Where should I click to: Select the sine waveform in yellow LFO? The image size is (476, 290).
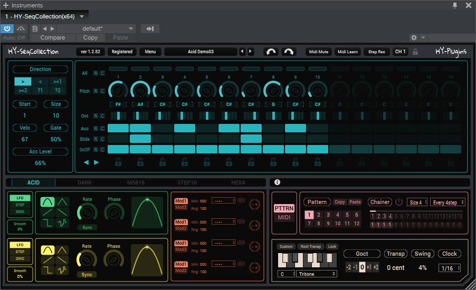coord(47,250)
